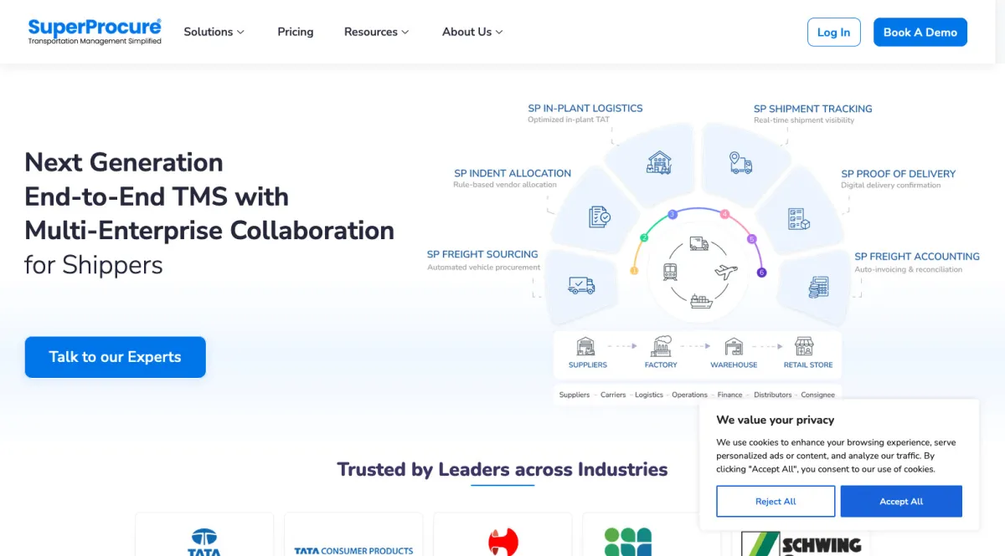Click the SP PROOF OF DELIVERY label
Viewport: 1005px width, 556px height.
click(x=899, y=174)
